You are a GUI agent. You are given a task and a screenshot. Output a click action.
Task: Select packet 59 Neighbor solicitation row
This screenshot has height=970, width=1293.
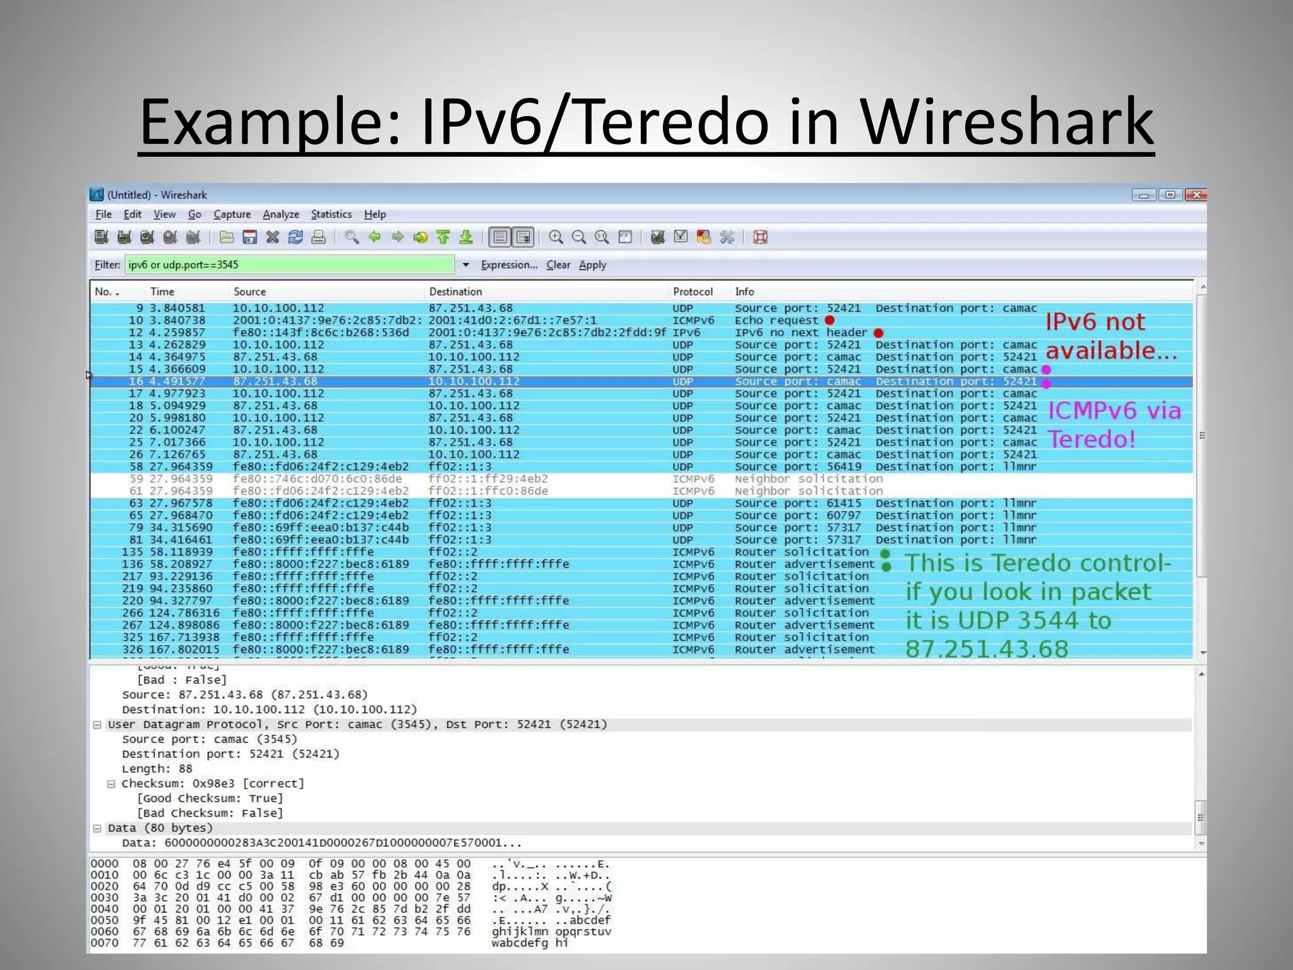click(641, 479)
